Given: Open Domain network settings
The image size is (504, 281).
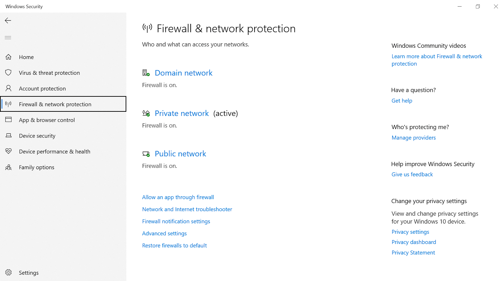Looking at the screenshot, I should (183, 73).
